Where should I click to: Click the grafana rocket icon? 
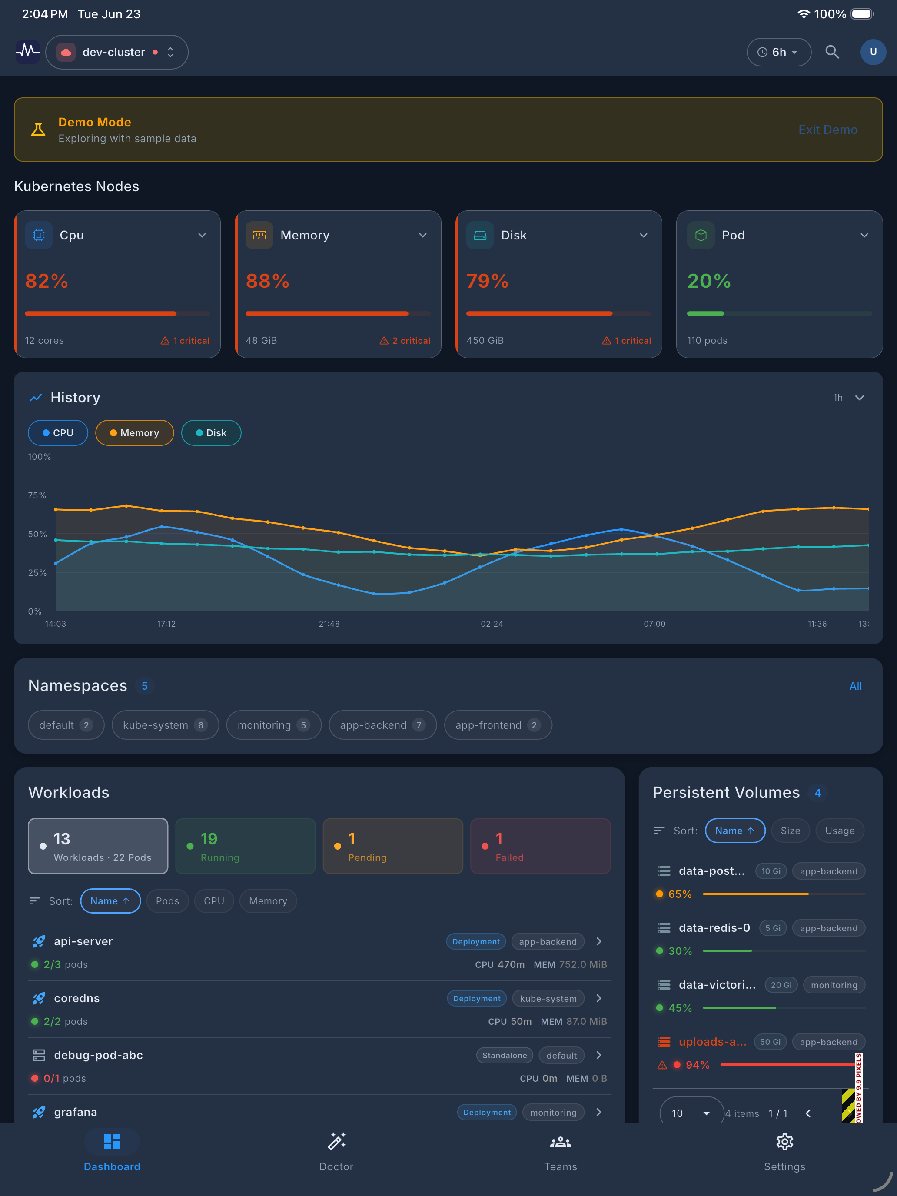(x=39, y=1112)
